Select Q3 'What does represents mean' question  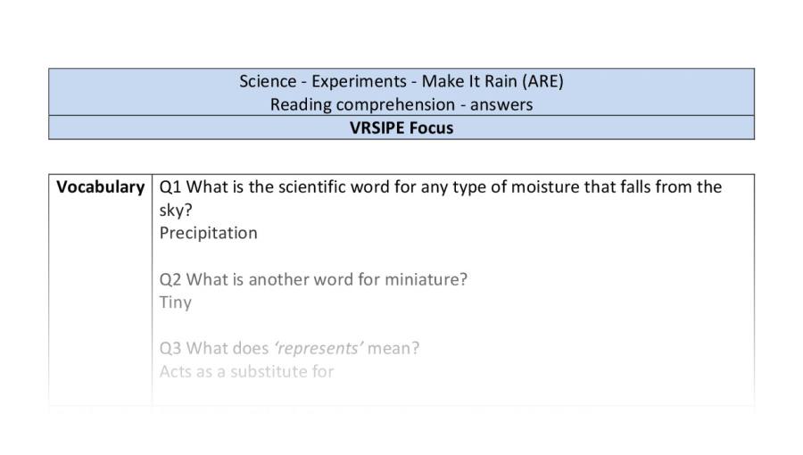click(x=289, y=348)
